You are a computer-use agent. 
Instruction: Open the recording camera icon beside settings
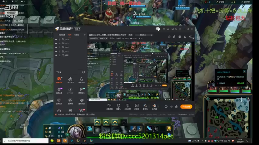coord(166,107)
